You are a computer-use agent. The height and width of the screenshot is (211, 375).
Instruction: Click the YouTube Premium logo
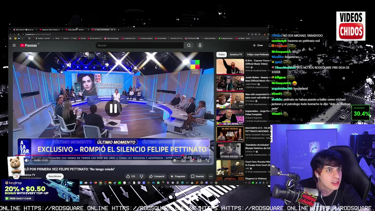(x=28, y=45)
